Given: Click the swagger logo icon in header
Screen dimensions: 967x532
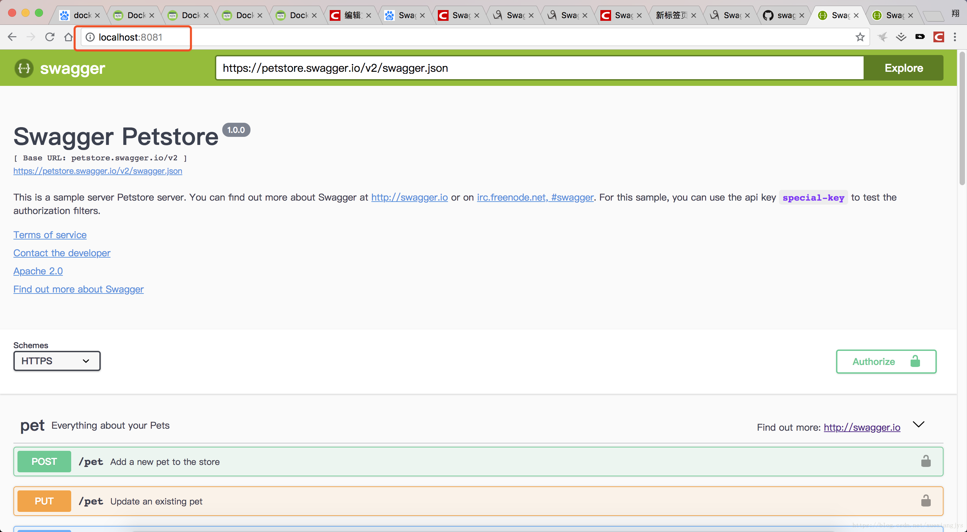Looking at the screenshot, I should coord(24,68).
